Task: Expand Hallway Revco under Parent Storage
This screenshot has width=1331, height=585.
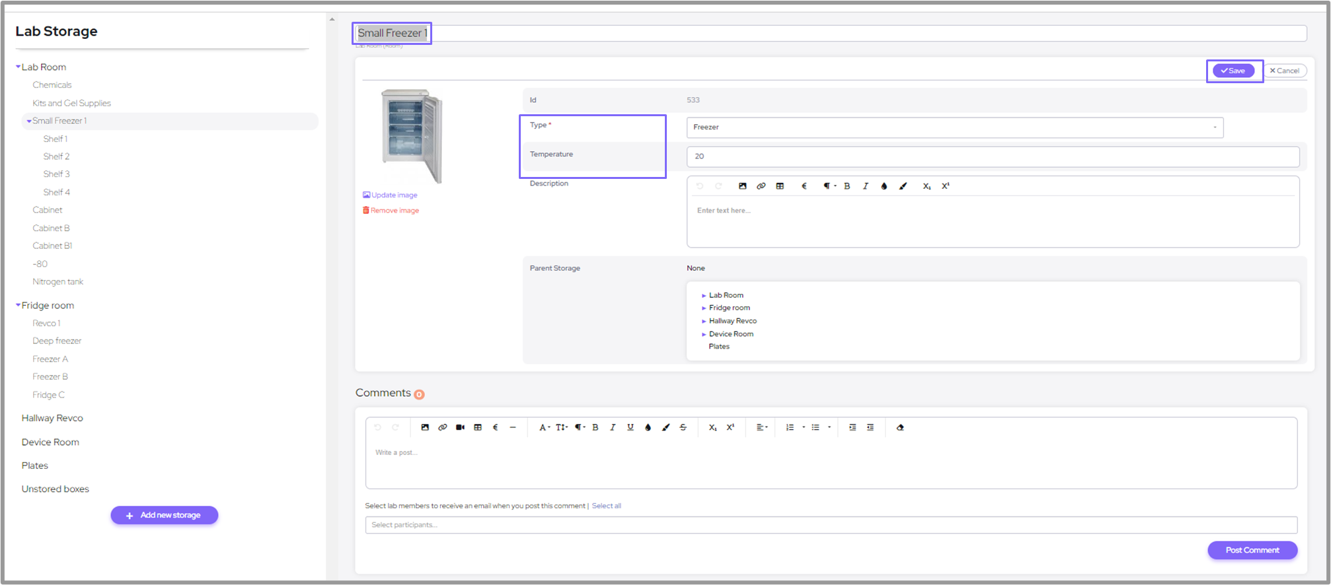Action: (x=704, y=321)
